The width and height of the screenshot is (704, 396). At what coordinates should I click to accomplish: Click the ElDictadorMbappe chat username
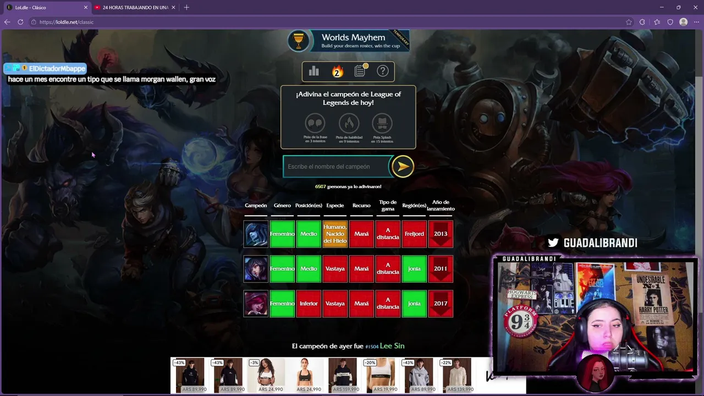coord(57,69)
